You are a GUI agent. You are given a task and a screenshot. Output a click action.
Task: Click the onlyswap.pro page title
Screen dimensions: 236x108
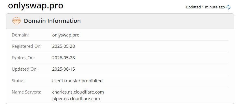(36, 6)
